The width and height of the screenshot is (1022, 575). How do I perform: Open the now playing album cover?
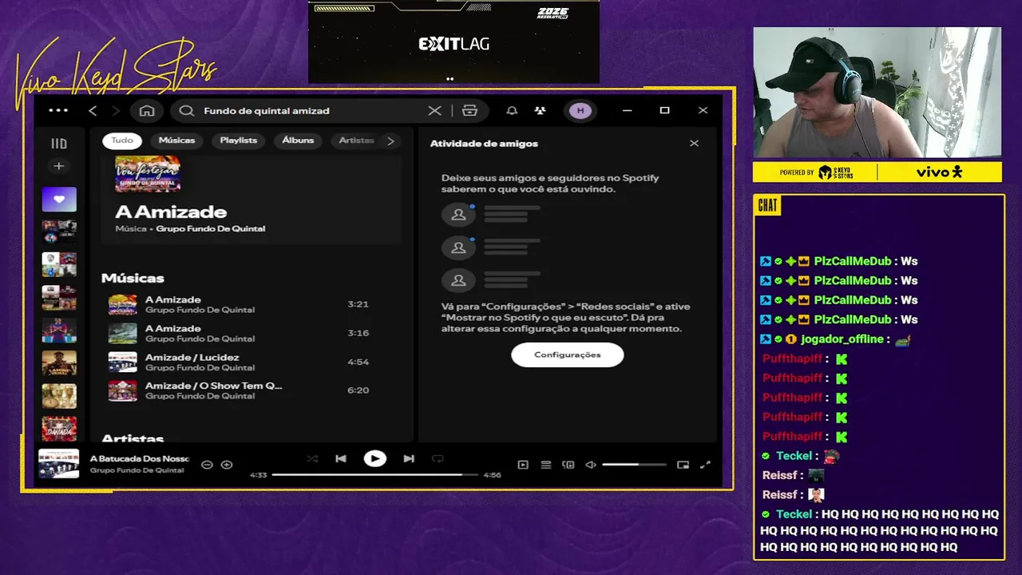[x=59, y=464]
